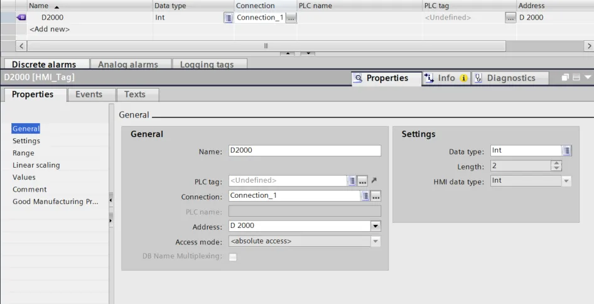Viewport: 594px width, 304px height.
Task: Open data type list icon in table row
Action: (x=228, y=18)
